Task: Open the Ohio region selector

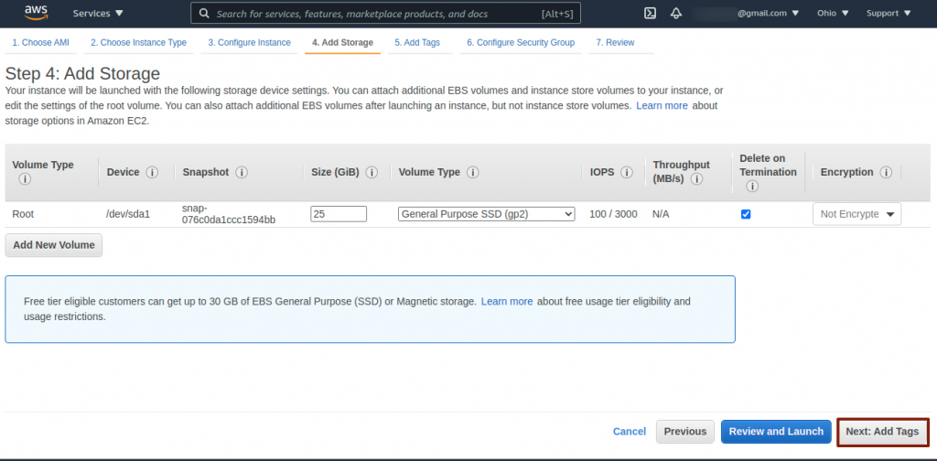Action: [833, 13]
